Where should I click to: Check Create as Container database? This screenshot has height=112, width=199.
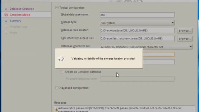coord(62,72)
